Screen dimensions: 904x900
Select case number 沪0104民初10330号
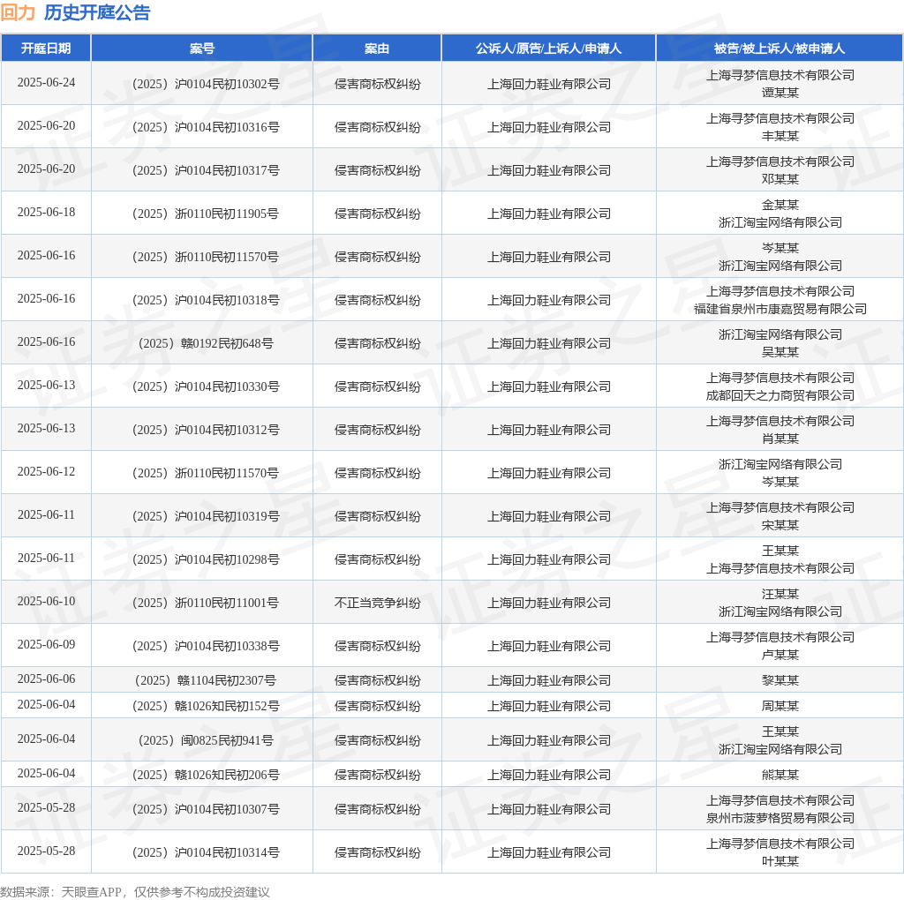[x=206, y=386]
